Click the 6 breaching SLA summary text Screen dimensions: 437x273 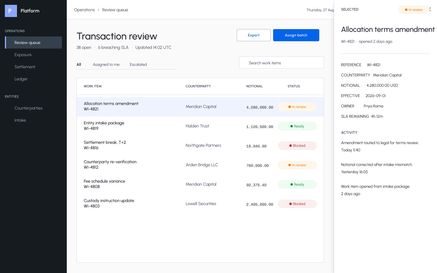[113, 47]
